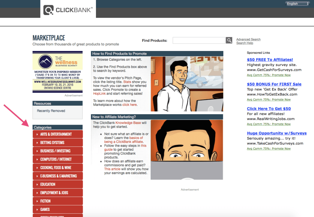Click the ClickBank logo

coord(68,10)
